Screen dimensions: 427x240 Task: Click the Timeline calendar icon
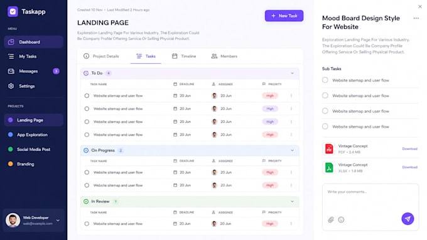coord(175,56)
